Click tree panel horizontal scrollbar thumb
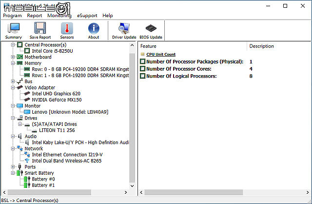This screenshot has height=204, width=312. pos(49,192)
